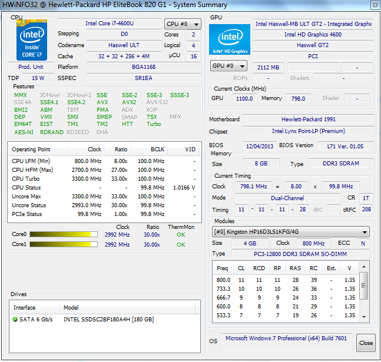Click the Core1 usage bar
Image resolution: width=381 pixels, height=362 pixels.
(64, 244)
